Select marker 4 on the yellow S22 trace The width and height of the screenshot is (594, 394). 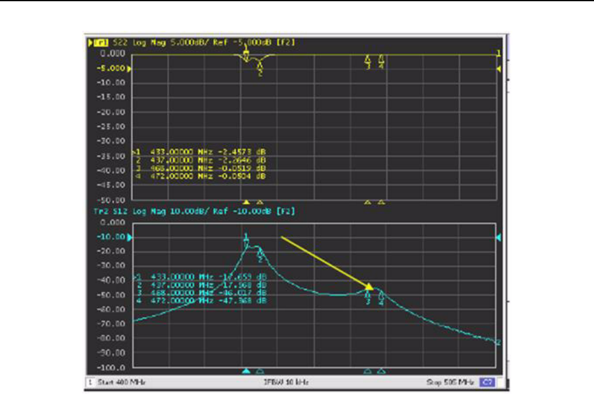point(381,60)
